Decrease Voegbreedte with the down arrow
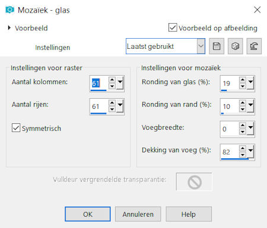This screenshot has height=228, width=267. click(x=243, y=132)
